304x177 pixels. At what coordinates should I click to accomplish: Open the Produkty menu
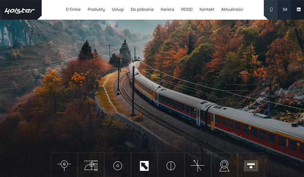pos(96,9)
